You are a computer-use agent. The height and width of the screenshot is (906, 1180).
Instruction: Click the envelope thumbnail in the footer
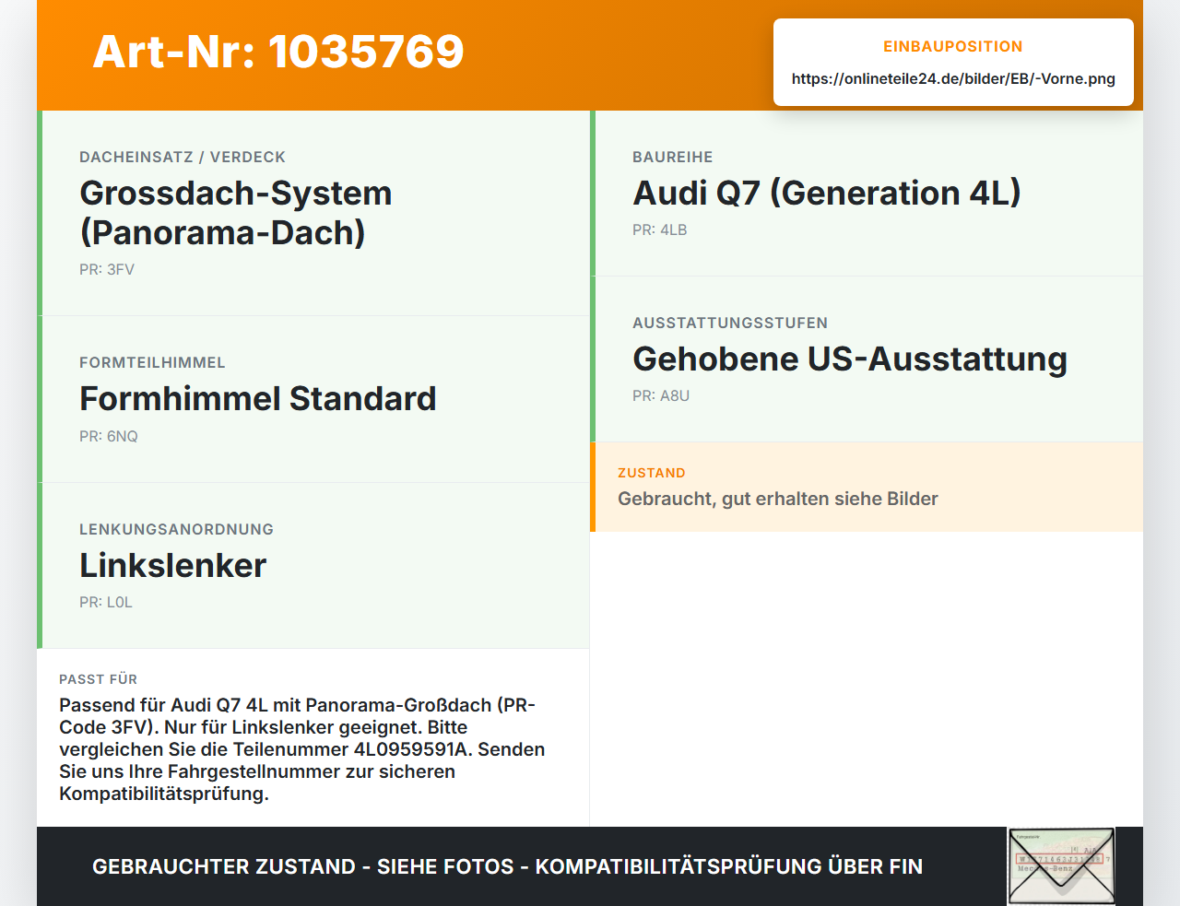point(1061,866)
